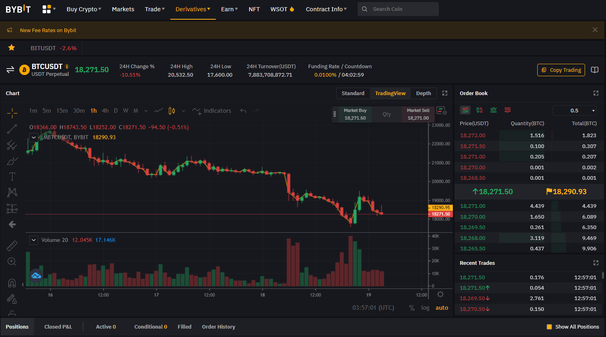Close the New Fee Rates banner
Image resolution: width=606 pixels, height=337 pixels.
click(595, 30)
